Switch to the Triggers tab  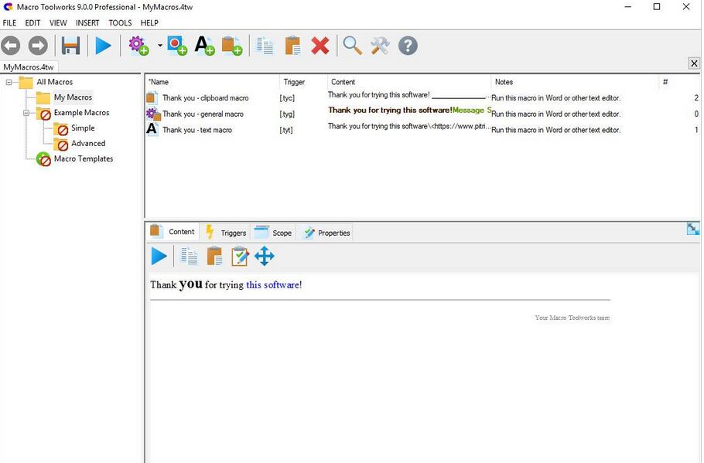point(226,233)
